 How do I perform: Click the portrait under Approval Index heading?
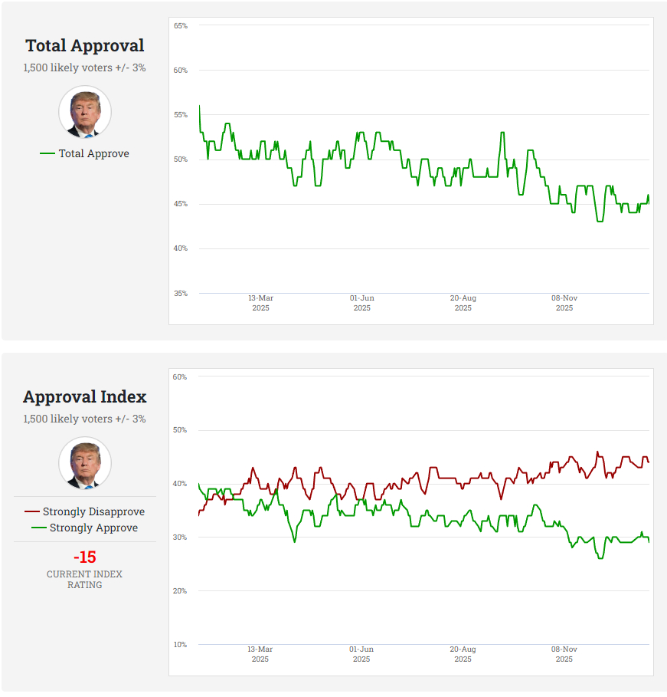click(85, 463)
